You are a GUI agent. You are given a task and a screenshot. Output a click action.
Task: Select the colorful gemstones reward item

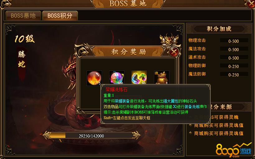pyautogui.click(x=139, y=78)
